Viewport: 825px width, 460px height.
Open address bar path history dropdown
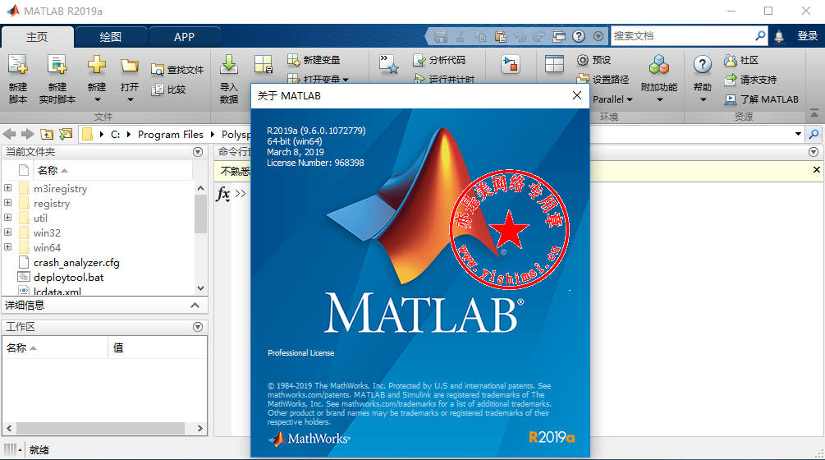(798, 134)
